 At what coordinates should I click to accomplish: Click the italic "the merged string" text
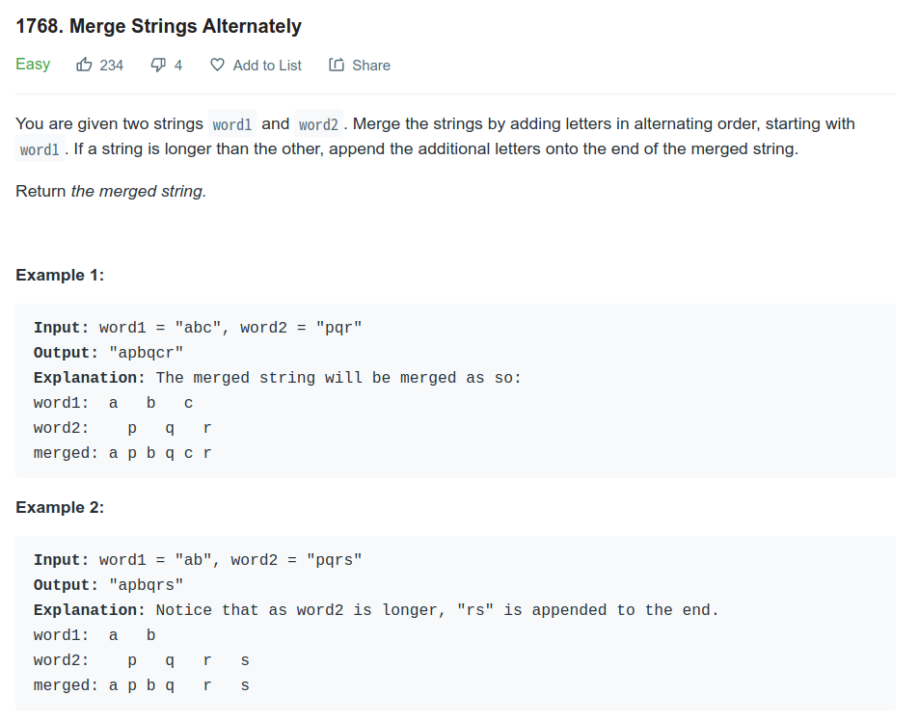tap(138, 191)
